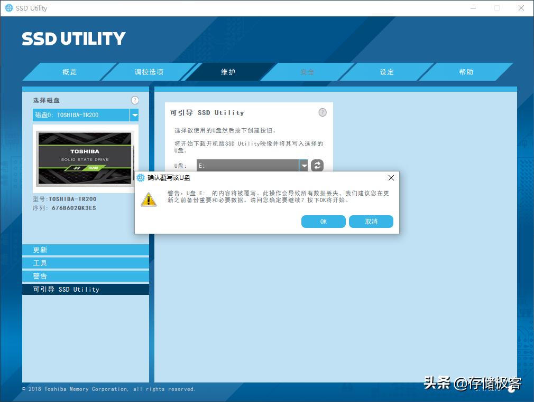Click the SSD Utility gear icon in window title bar

tap(7, 8)
